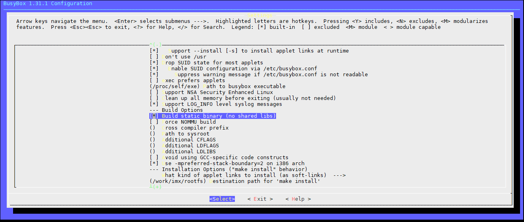Viewport: 524px width, 222px height.
Task: Edit Path to busybox executable value
Action: click(x=217, y=87)
